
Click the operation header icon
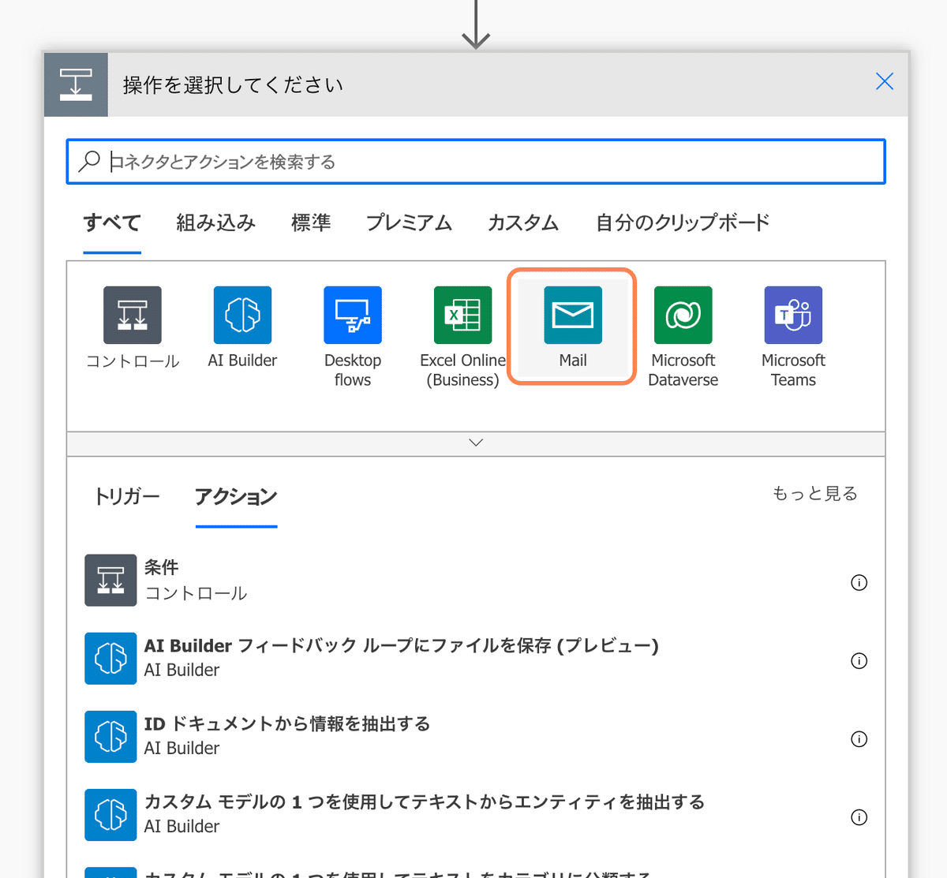[76, 84]
